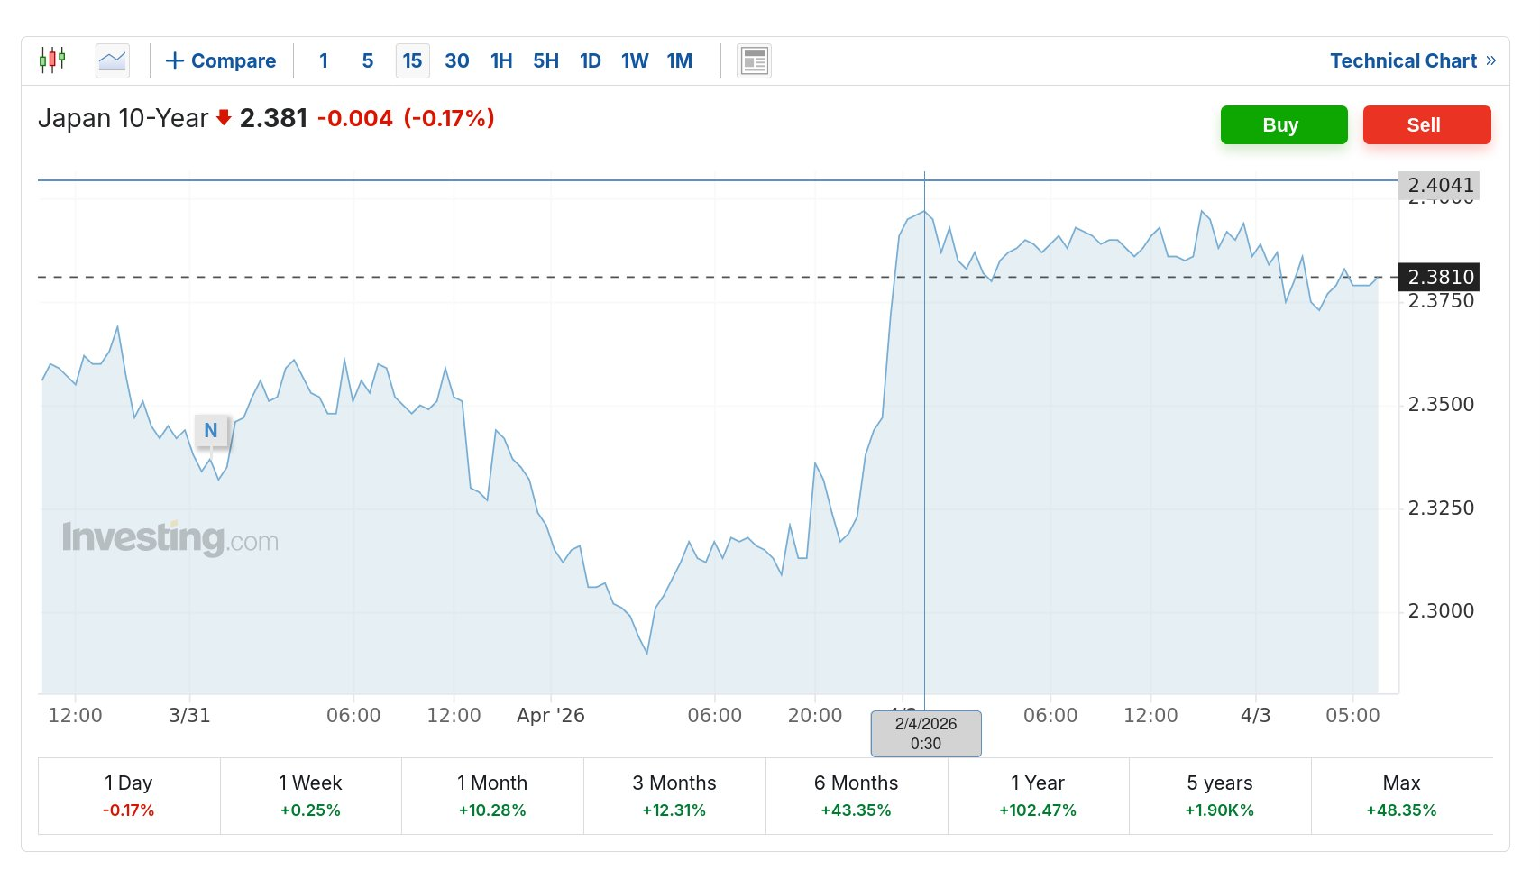1540x870 pixels.
Task: Select the 15-minute timeframe
Action: [412, 60]
